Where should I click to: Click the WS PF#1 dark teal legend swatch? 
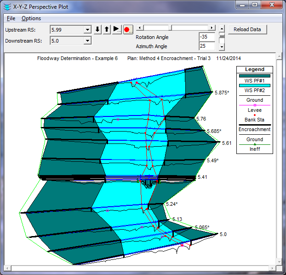point(254,76)
